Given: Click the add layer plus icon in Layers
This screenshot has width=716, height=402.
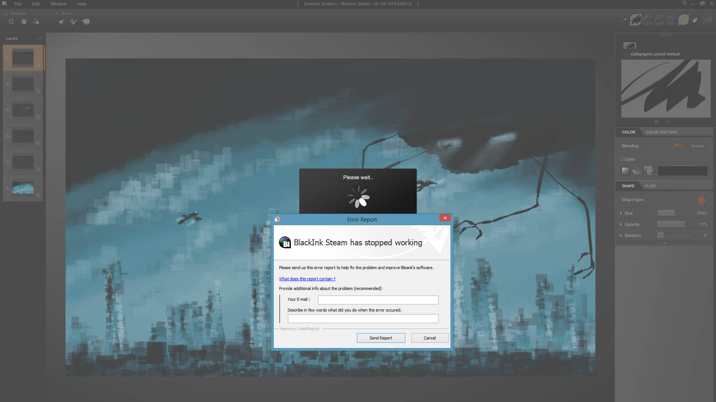Looking at the screenshot, I should pos(40,38).
